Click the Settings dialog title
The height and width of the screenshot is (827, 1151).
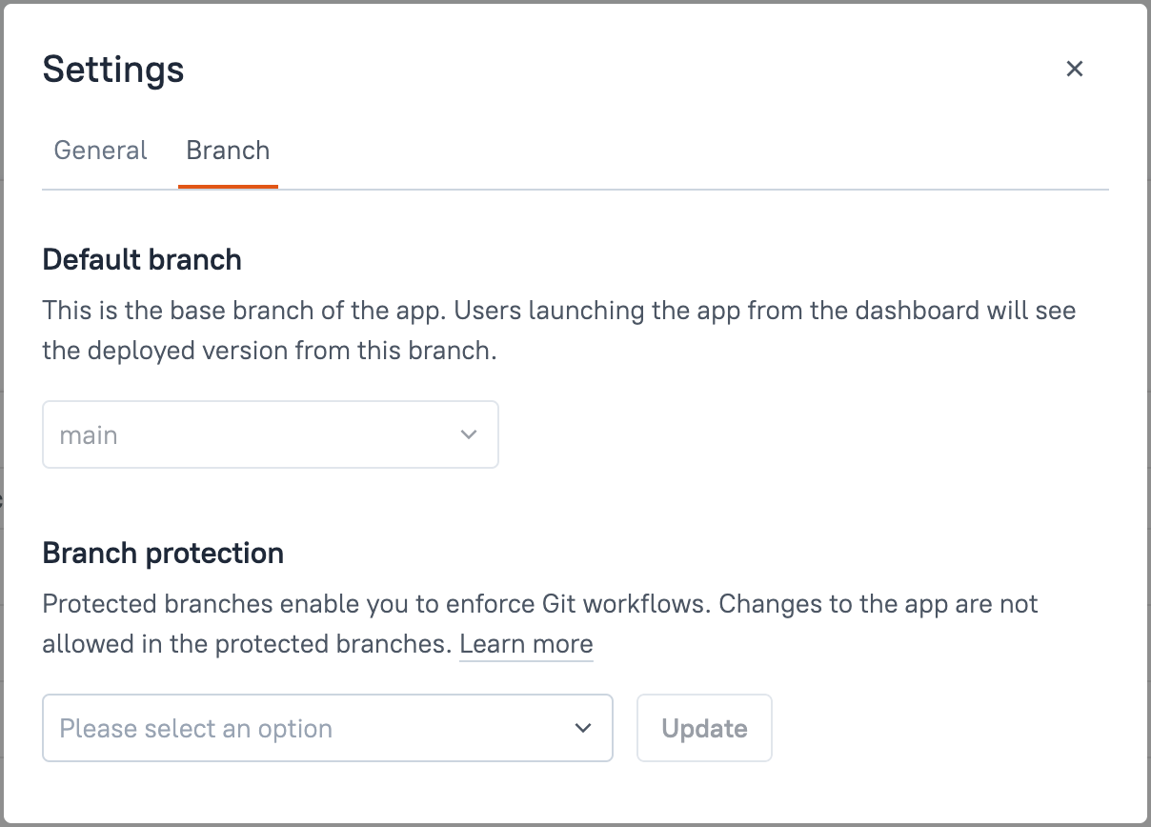(x=113, y=69)
